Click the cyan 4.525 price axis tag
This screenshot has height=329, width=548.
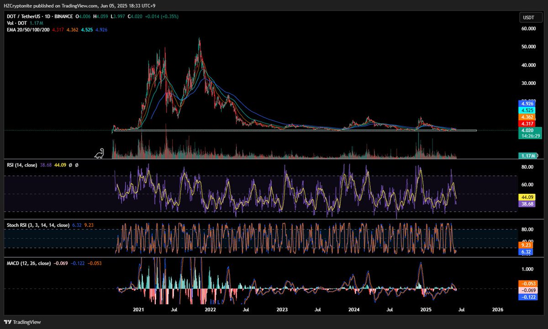coord(527,110)
